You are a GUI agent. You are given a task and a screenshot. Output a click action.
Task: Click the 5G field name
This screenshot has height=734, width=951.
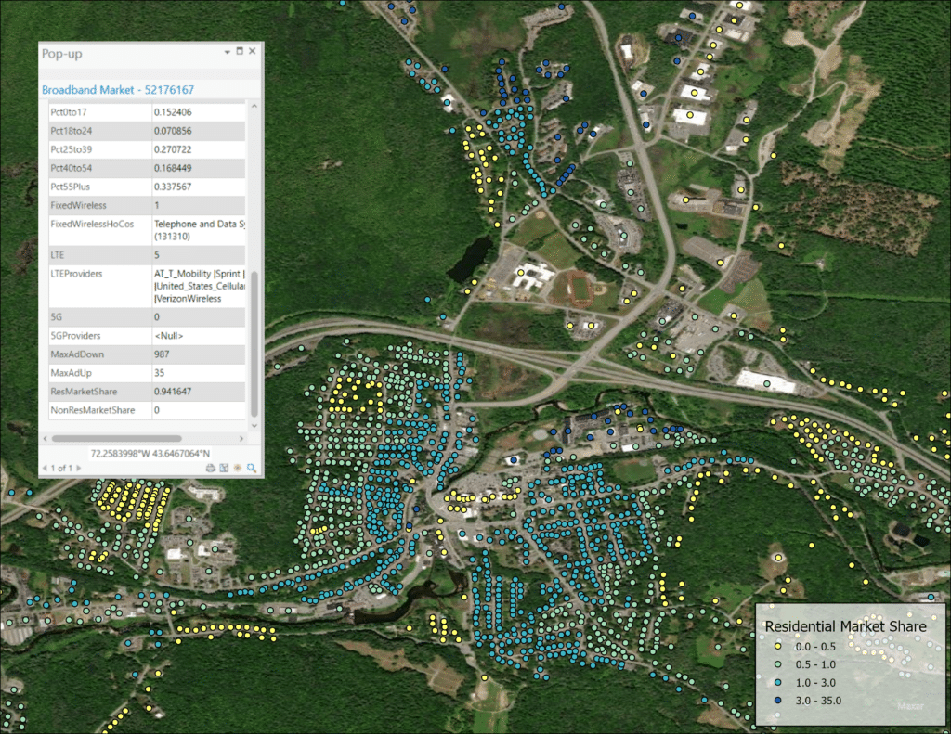55,317
